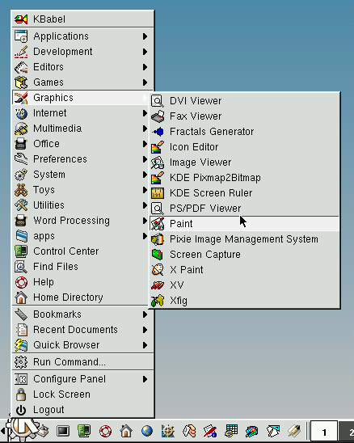Screen dimensions: 354x443
Task: Expand the Applications submenu arrow
Action: [145, 36]
